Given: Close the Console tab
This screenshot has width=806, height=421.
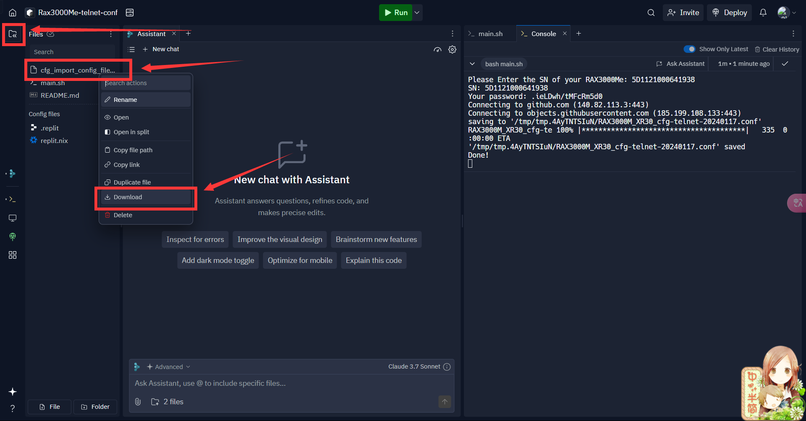Looking at the screenshot, I should pos(565,34).
